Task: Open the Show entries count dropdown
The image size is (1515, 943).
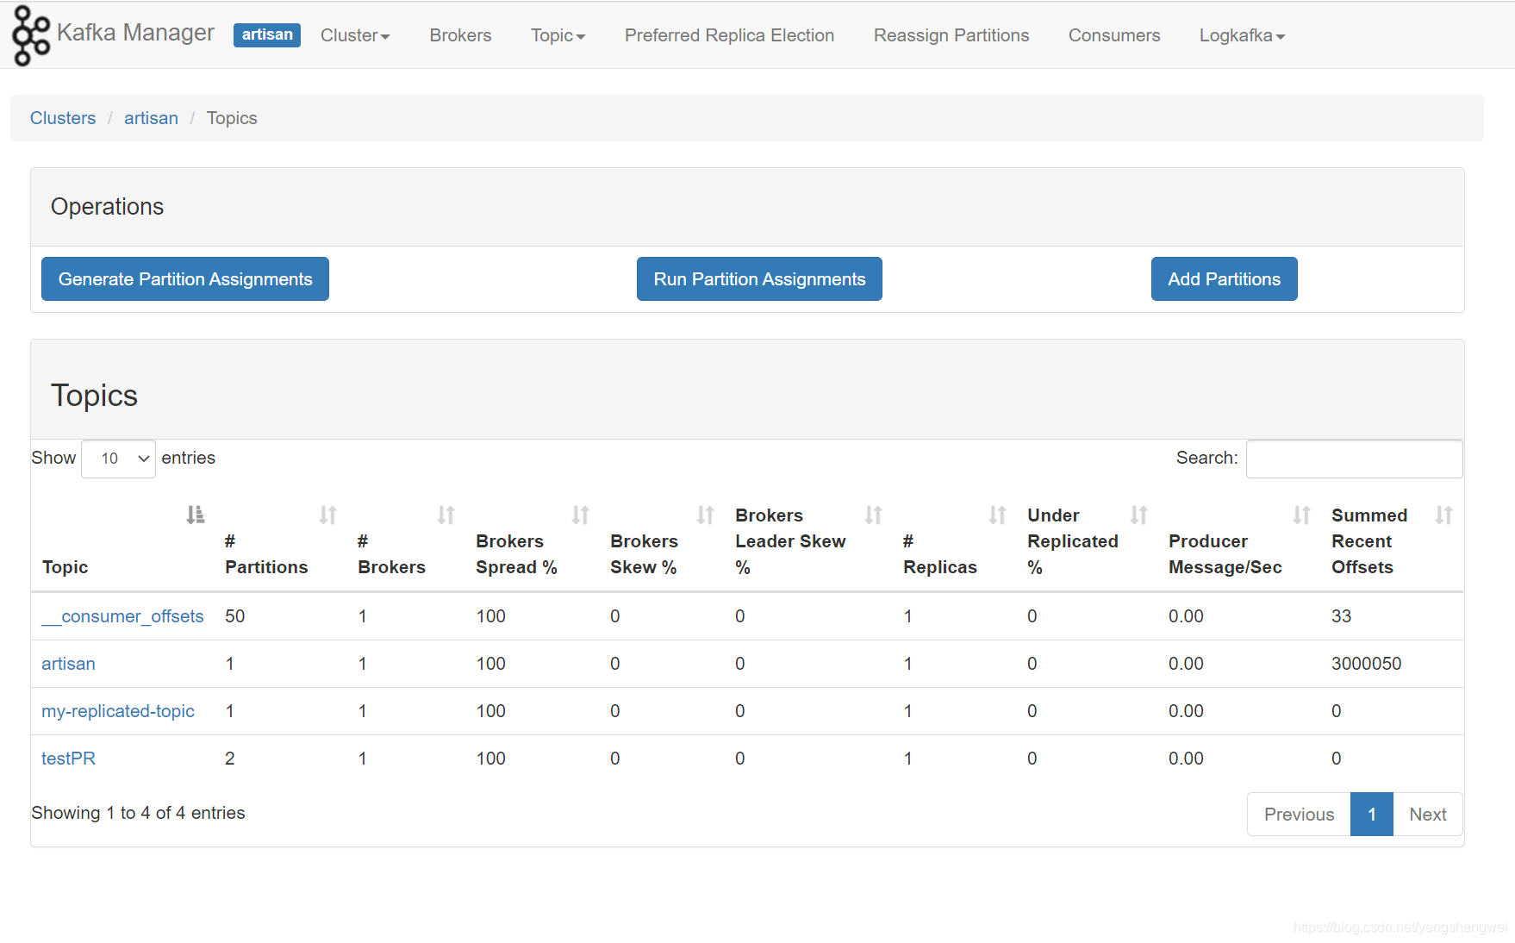Action: click(x=118, y=459)
